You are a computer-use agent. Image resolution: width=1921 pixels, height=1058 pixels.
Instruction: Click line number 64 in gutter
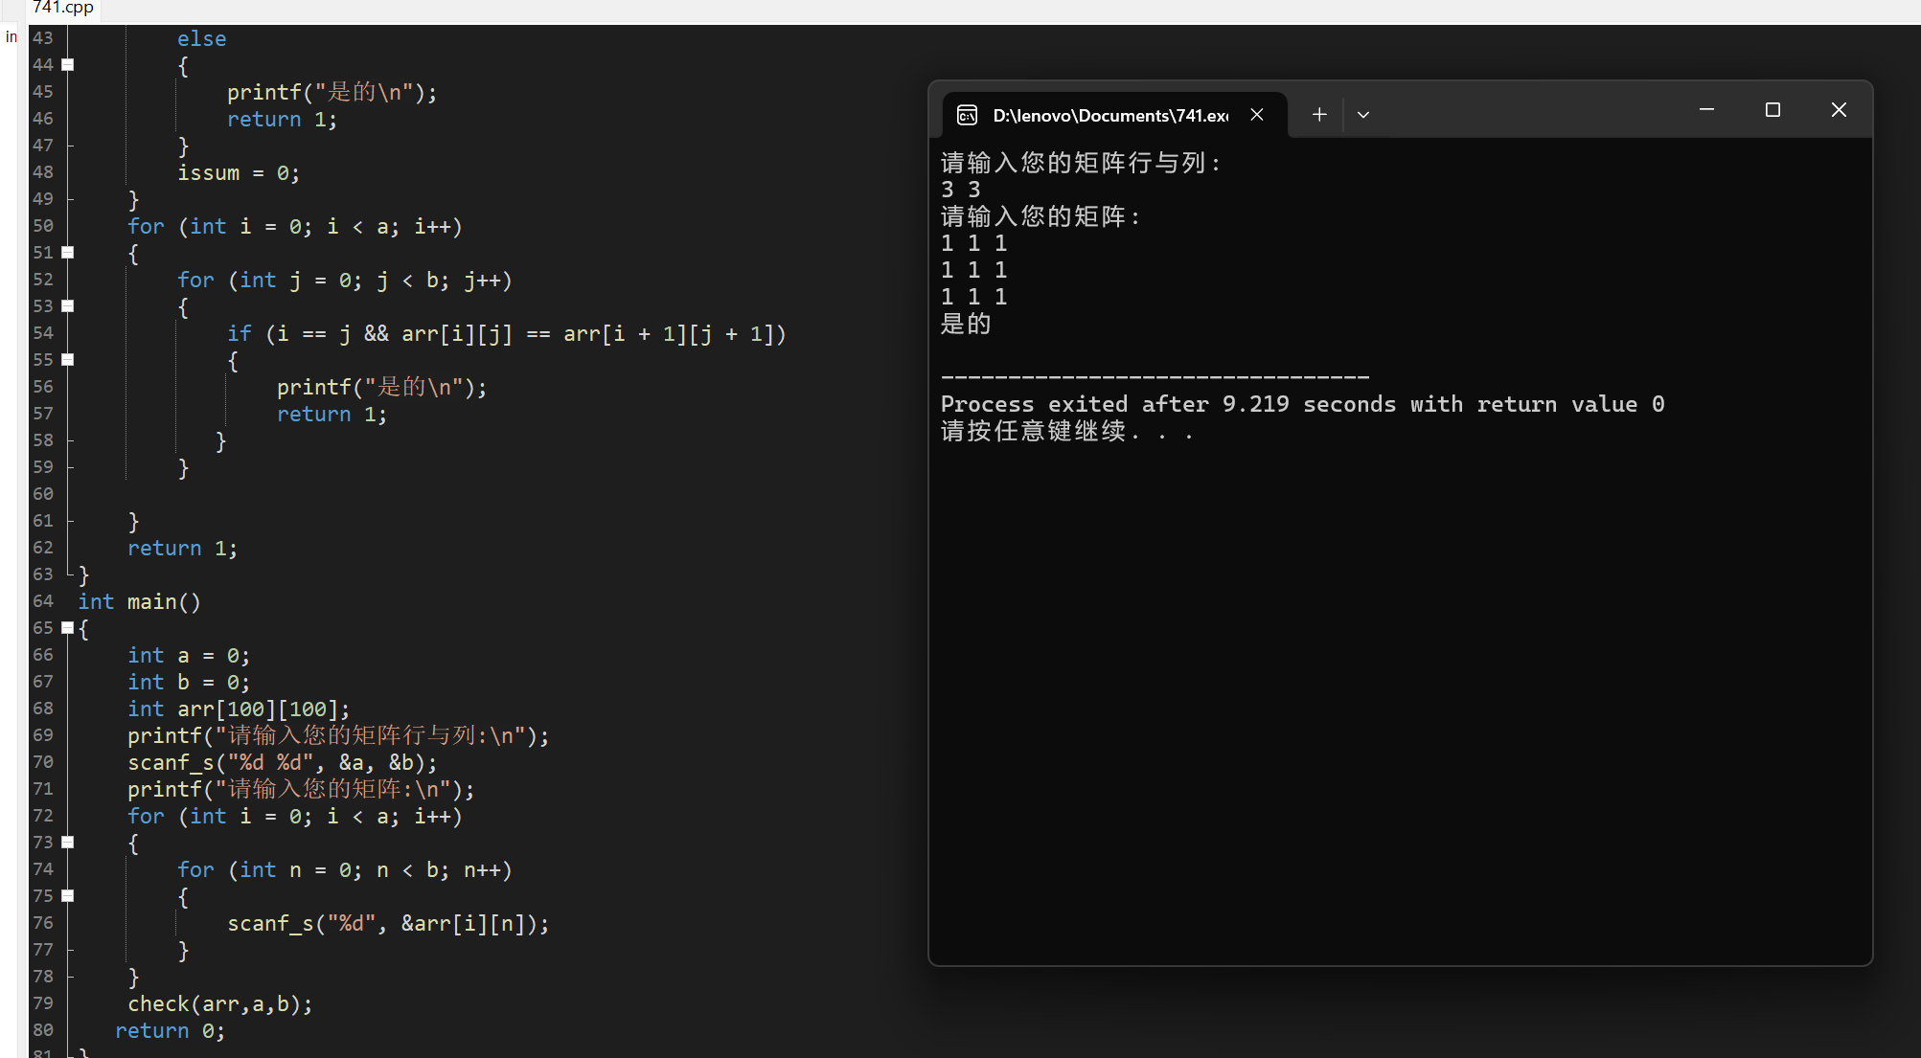(43, 601)
